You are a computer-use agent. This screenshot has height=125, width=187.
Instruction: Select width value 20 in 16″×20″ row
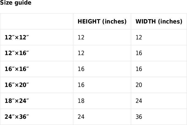(139, 85)
